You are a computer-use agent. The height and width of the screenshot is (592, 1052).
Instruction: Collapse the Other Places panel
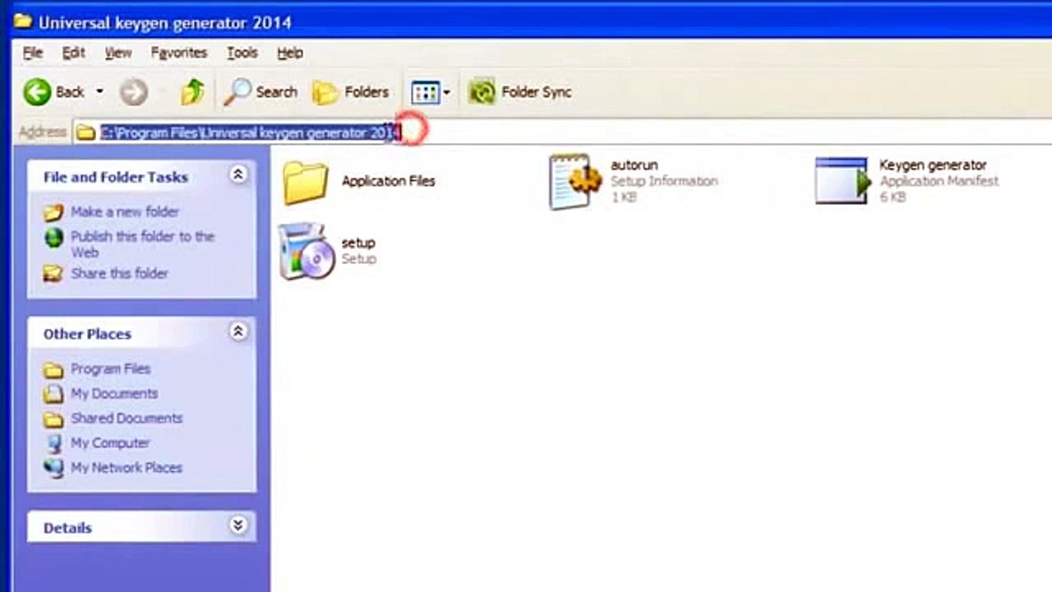(x=238, y=331)
